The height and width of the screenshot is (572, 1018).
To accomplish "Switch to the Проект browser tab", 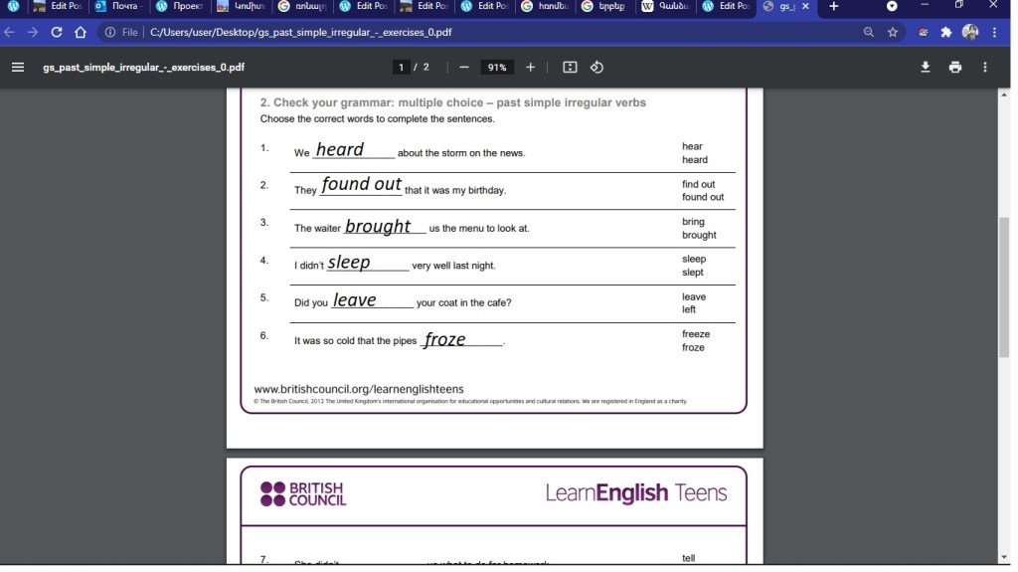I will (181, 7).
